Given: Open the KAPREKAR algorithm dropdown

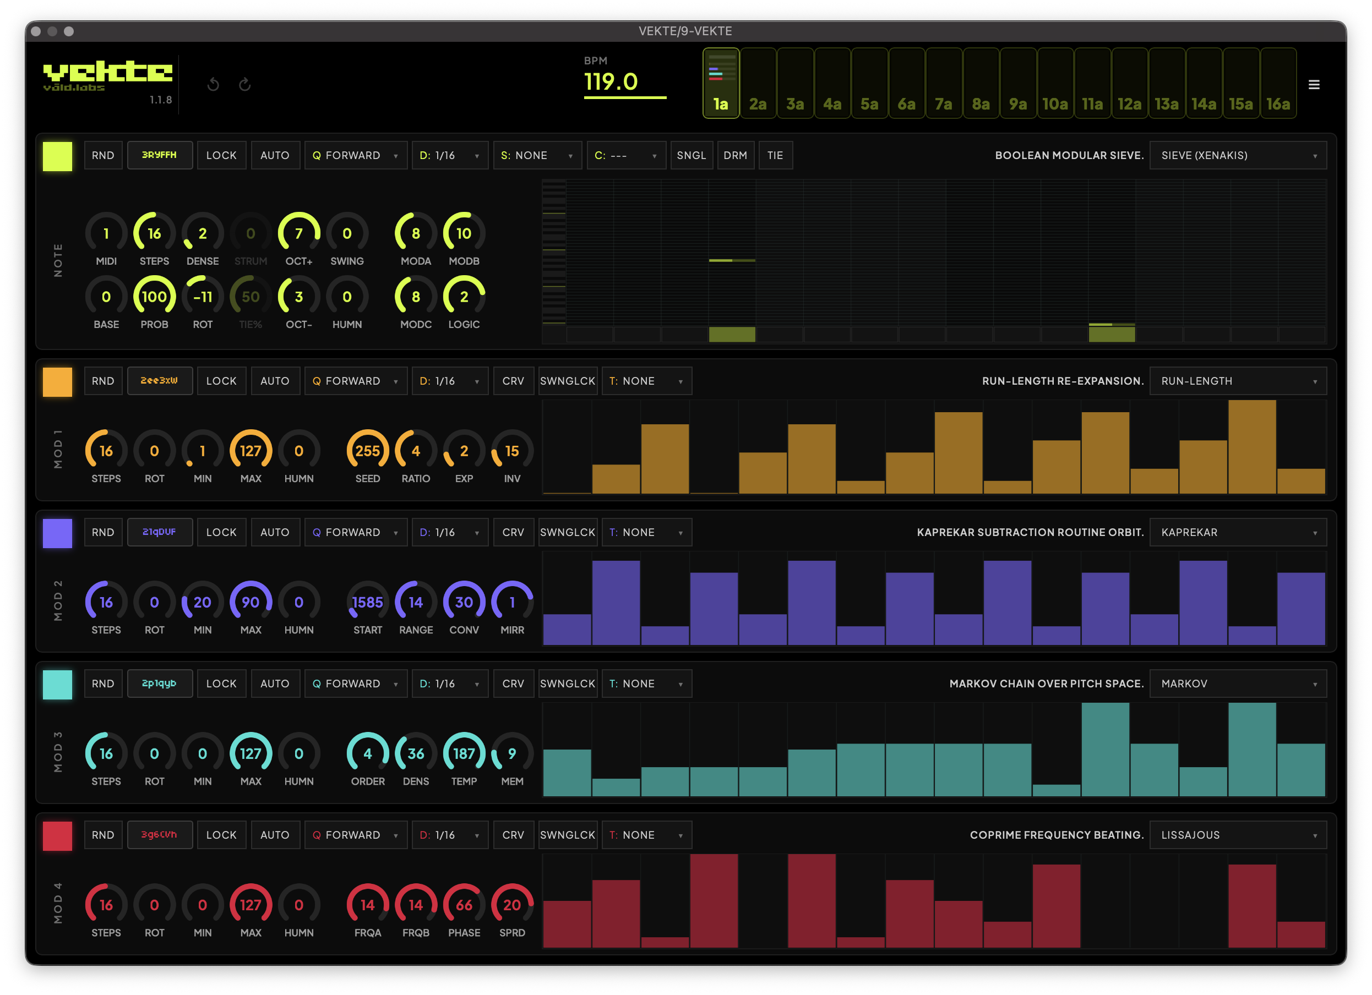Looking at the screenshot, I should tap(1238, 532).
